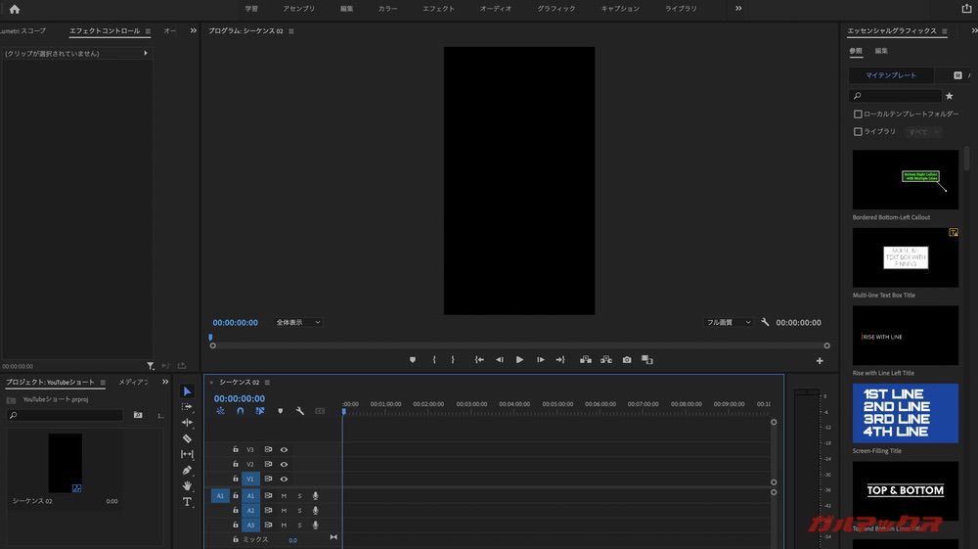Click the Extract button

[x=606, y=360]
